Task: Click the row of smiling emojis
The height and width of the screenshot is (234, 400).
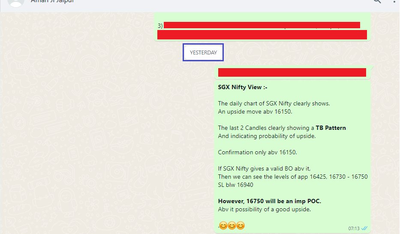Action: [232, 225]
